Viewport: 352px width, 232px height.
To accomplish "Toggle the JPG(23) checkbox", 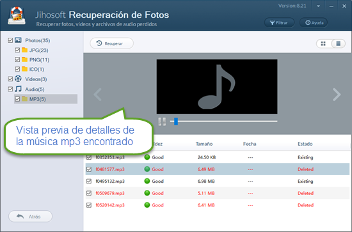I will coord(17,50).
